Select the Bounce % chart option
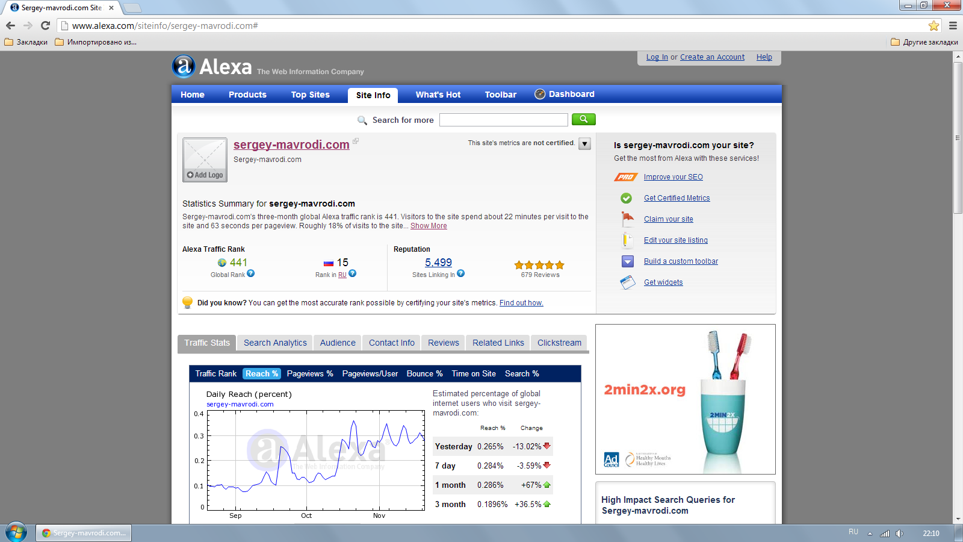 [424, 373]
